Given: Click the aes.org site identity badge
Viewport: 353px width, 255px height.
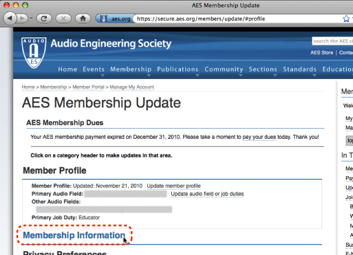Looking at the screenshot, I should 114,19.
